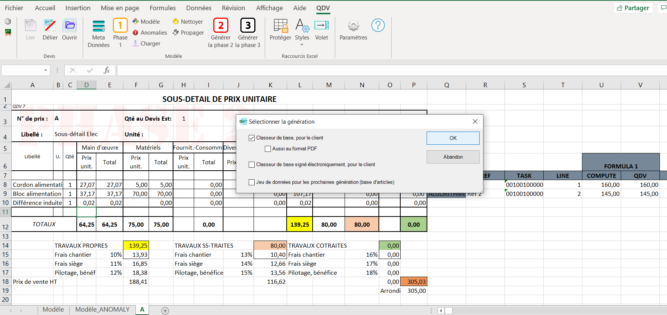Image resolution: width=667 pixels, height=315 pixels.
Task: Open the Fichier menu
Action: pyautogui.click(x=14, y=8)
